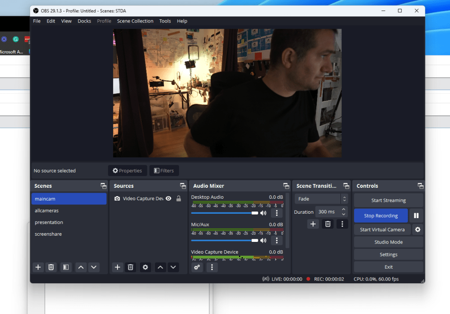
Task: Click Stop Recording button
Action: 381,215
